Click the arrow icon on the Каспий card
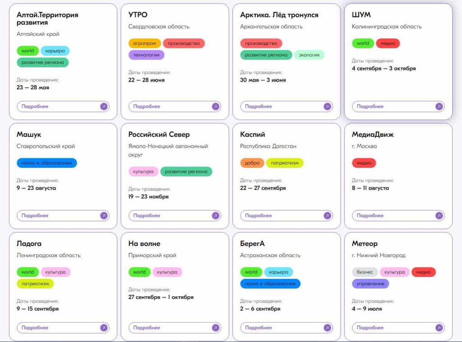Screen dimensions: 462x342 (328, 216)
